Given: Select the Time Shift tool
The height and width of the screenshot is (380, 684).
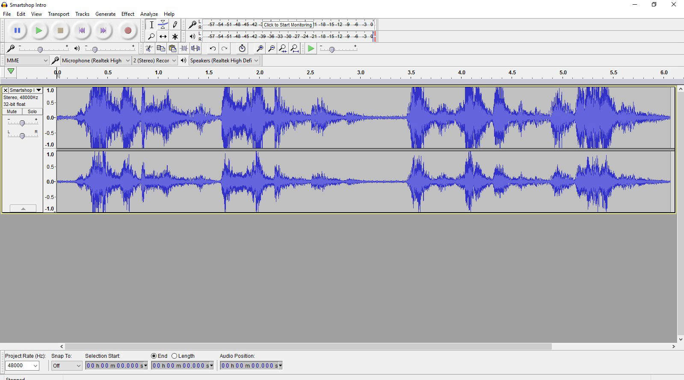Looking at the screenshot, I should coord(163,36).
